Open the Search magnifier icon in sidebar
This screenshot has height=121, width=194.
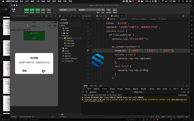[x=64, y=16]
